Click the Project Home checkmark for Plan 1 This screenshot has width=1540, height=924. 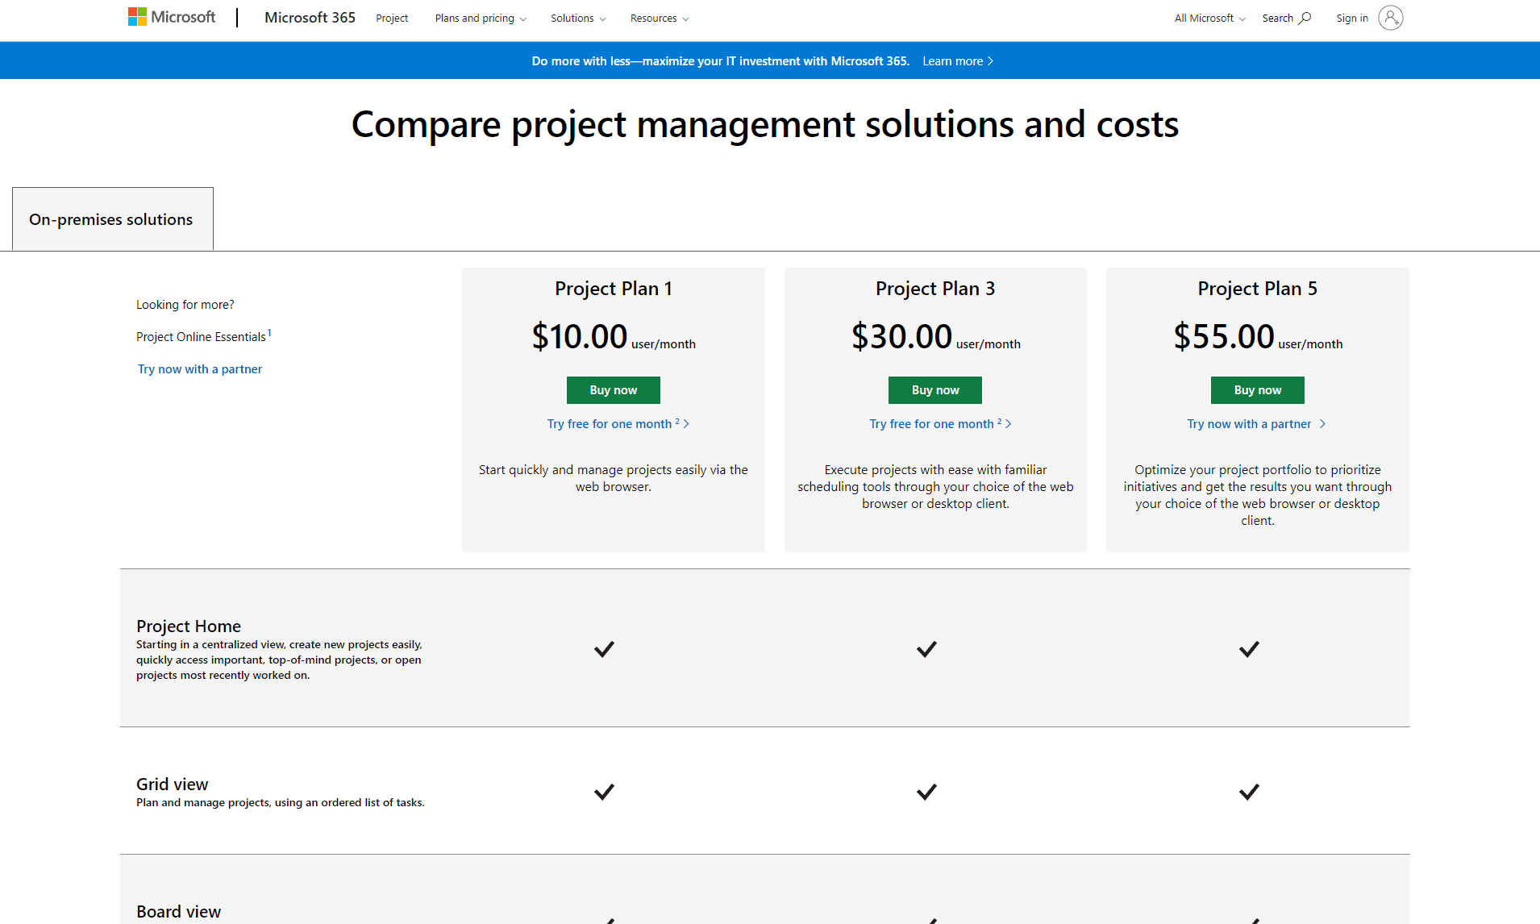[604, 649]
